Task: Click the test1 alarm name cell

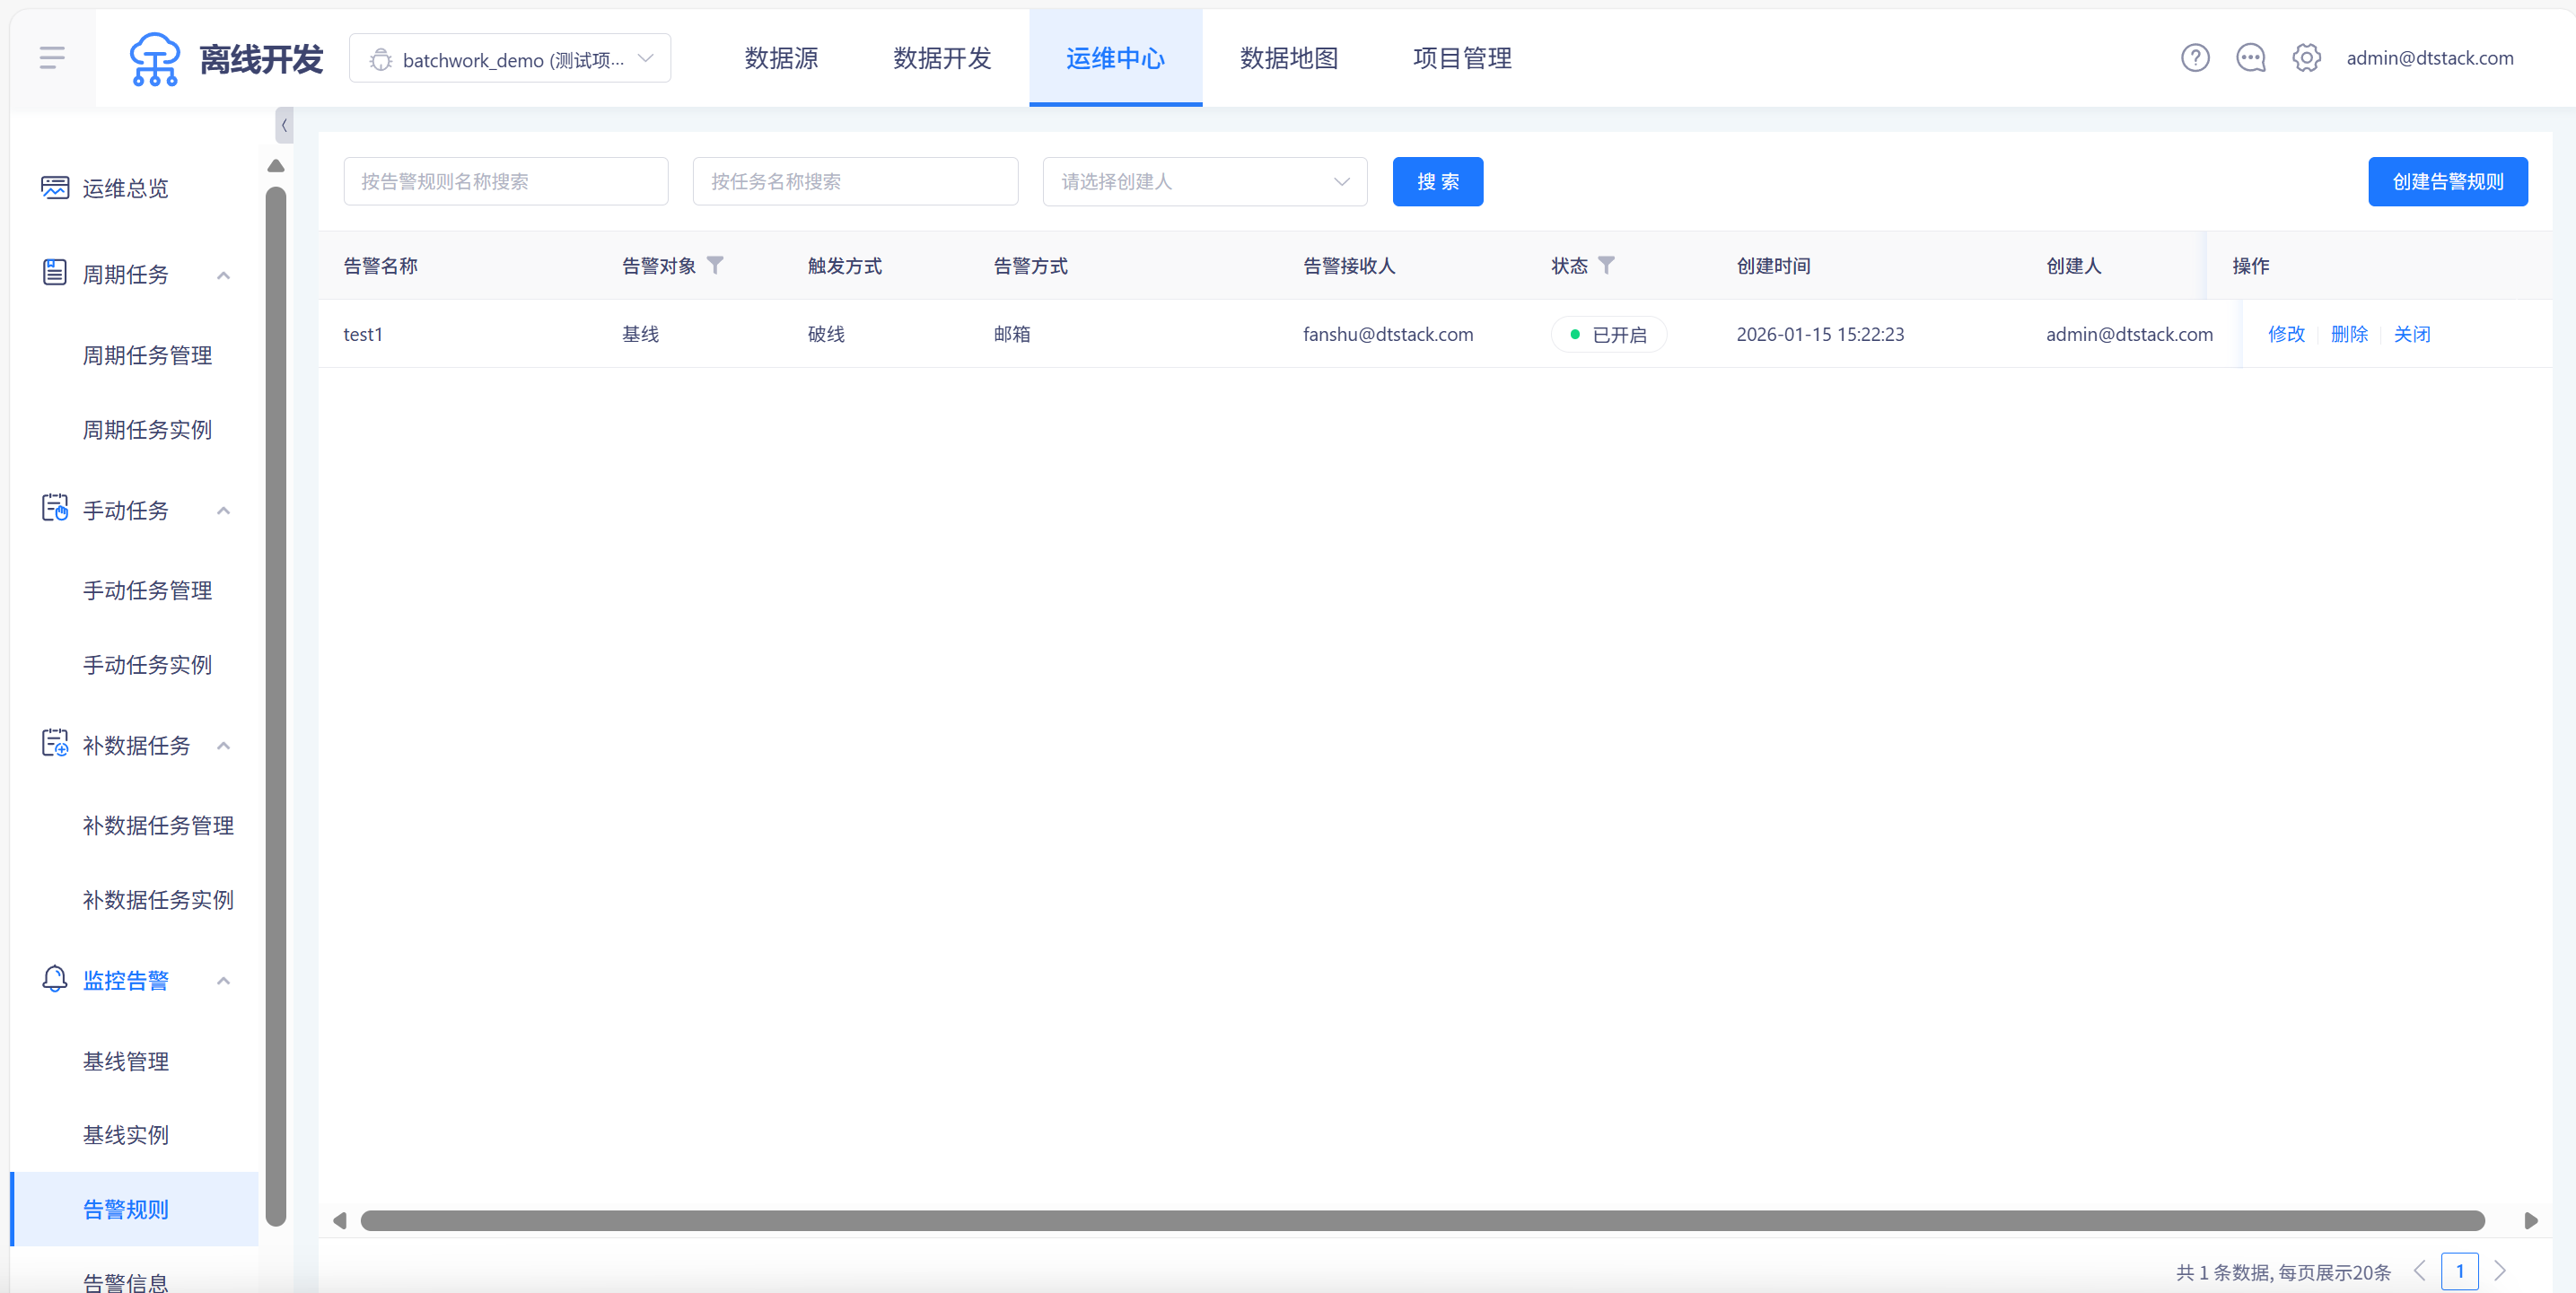Action: (363, 334)
